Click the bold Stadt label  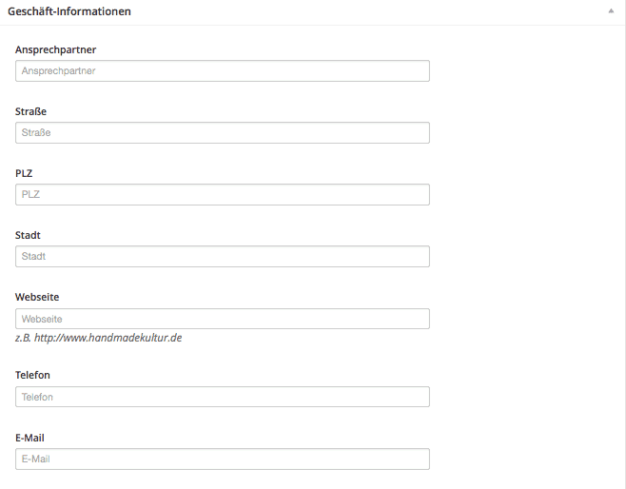[x=28, y=235]
